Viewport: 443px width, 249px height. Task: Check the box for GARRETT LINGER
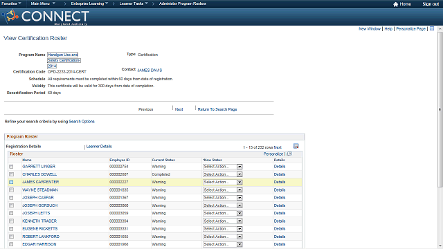point(11,167)
